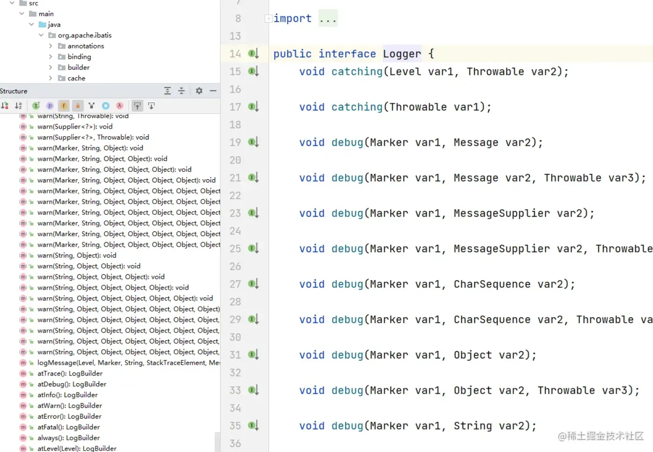Expand all nodes in Structure panel
This screenshot has width=653, height=452.
[x=167, y=91]
